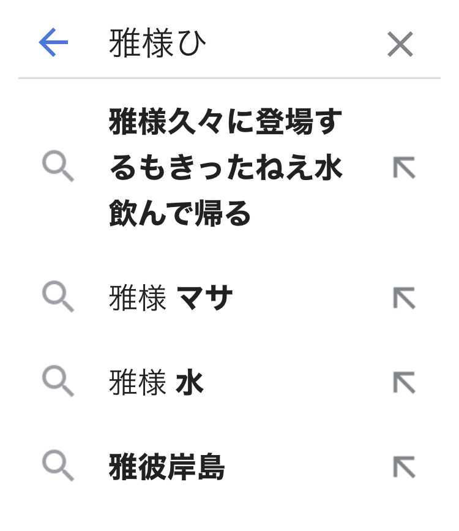Click magnifier icon next to 雅様 マサ
This screenshot has width=459, height=531.
coord(58,298)
